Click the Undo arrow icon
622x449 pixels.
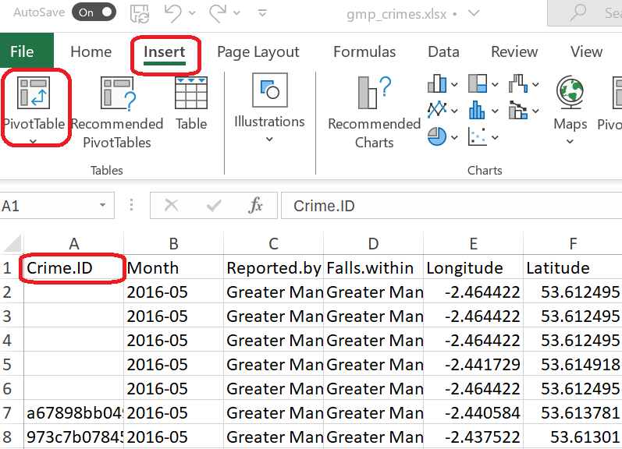point(173,12)
